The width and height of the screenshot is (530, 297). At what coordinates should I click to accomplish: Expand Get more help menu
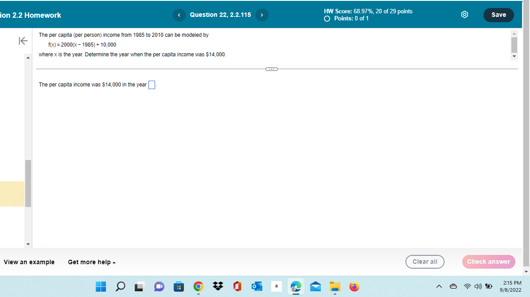(92, 262)
